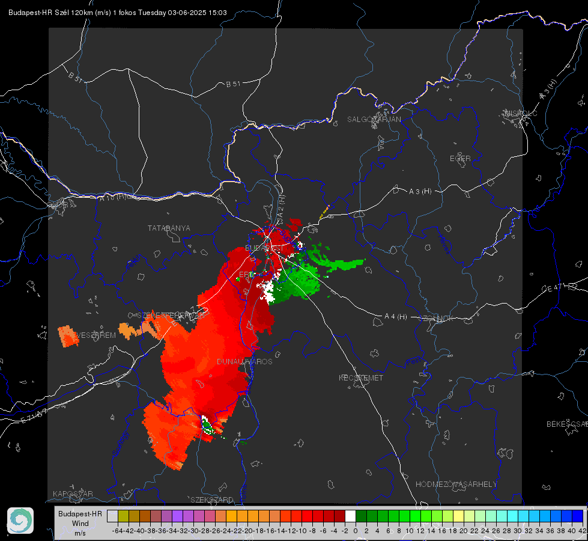Viewport: 588px width, 541px height.
Task: Click the DUNAÚJVÁROS city label
Action: coord(244,361)
